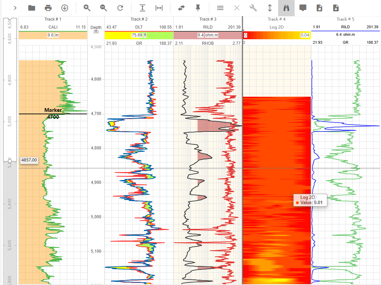
Task: Click the print icon
Action: tap(48, 8)
